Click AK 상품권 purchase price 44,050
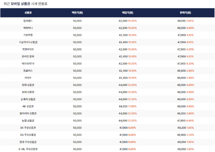 [123, 107]
